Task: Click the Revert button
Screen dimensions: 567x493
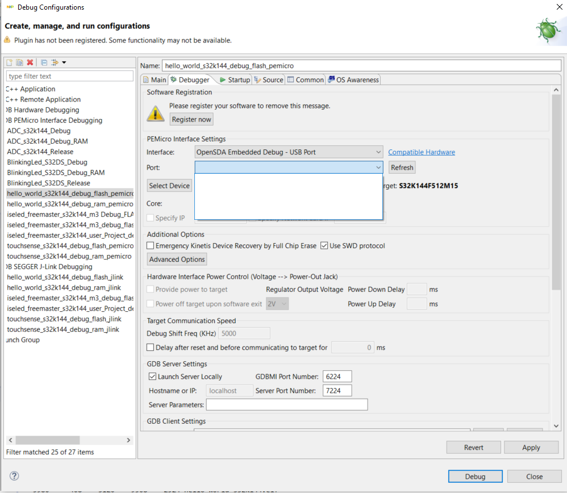Action: (x=473, y=448)
